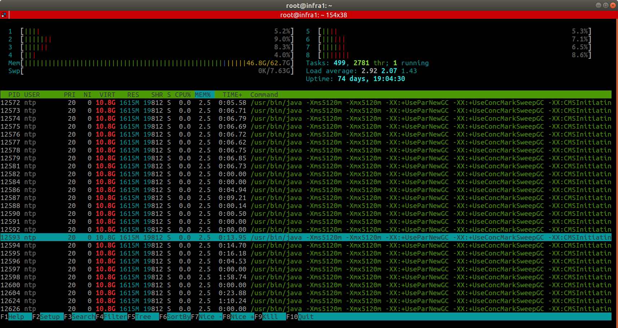
Task: Select process row with PID 12626
Action: tap(306, 309)
